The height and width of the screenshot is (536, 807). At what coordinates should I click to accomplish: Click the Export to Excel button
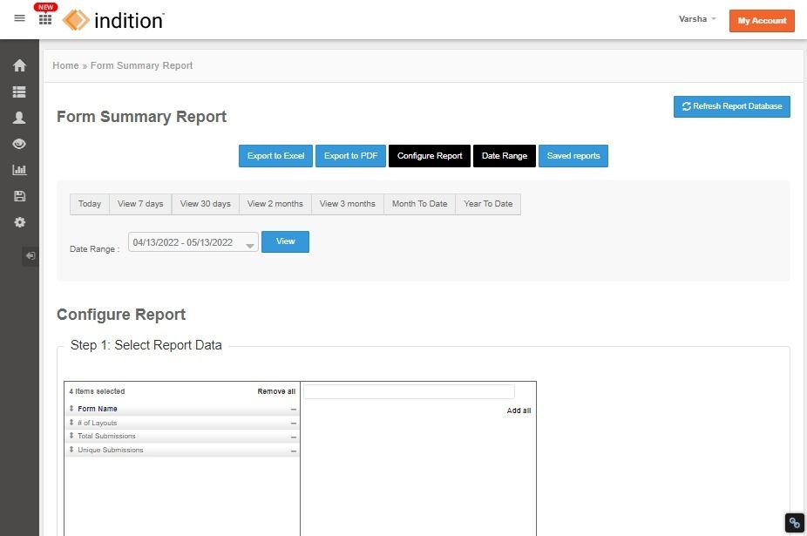[276, 156]
